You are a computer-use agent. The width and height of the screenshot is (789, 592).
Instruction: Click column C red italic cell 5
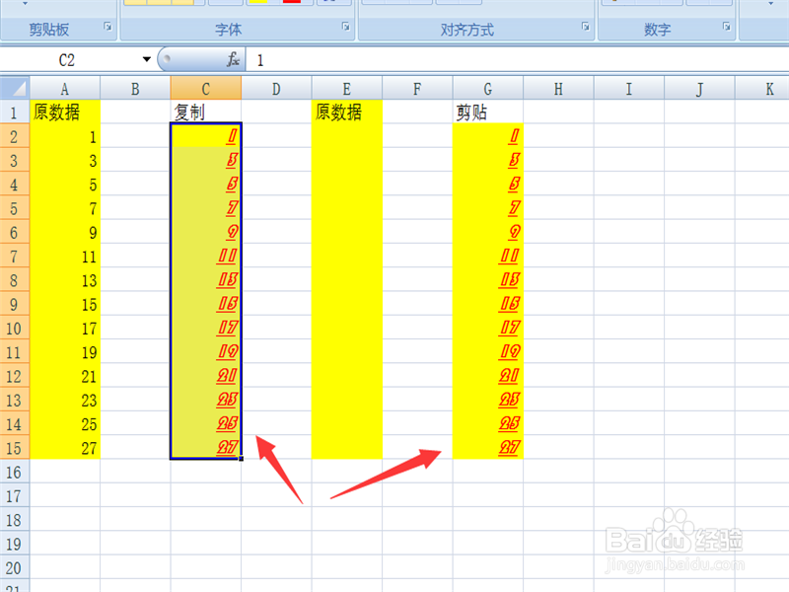coord(206,184)
